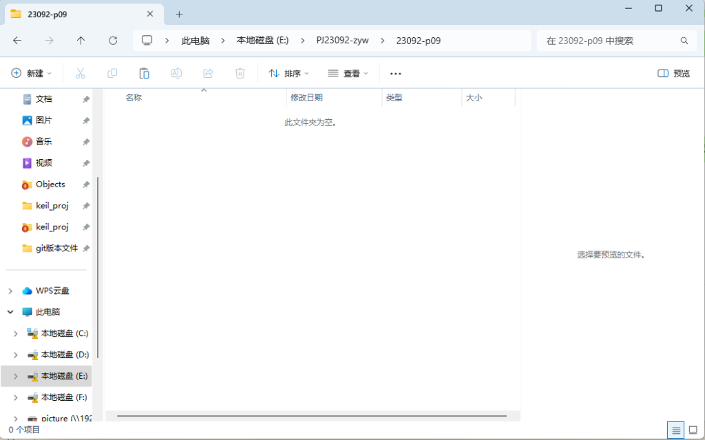
Task: Click the Copy icon in toolbar
Action: click(x=112, y=73)
